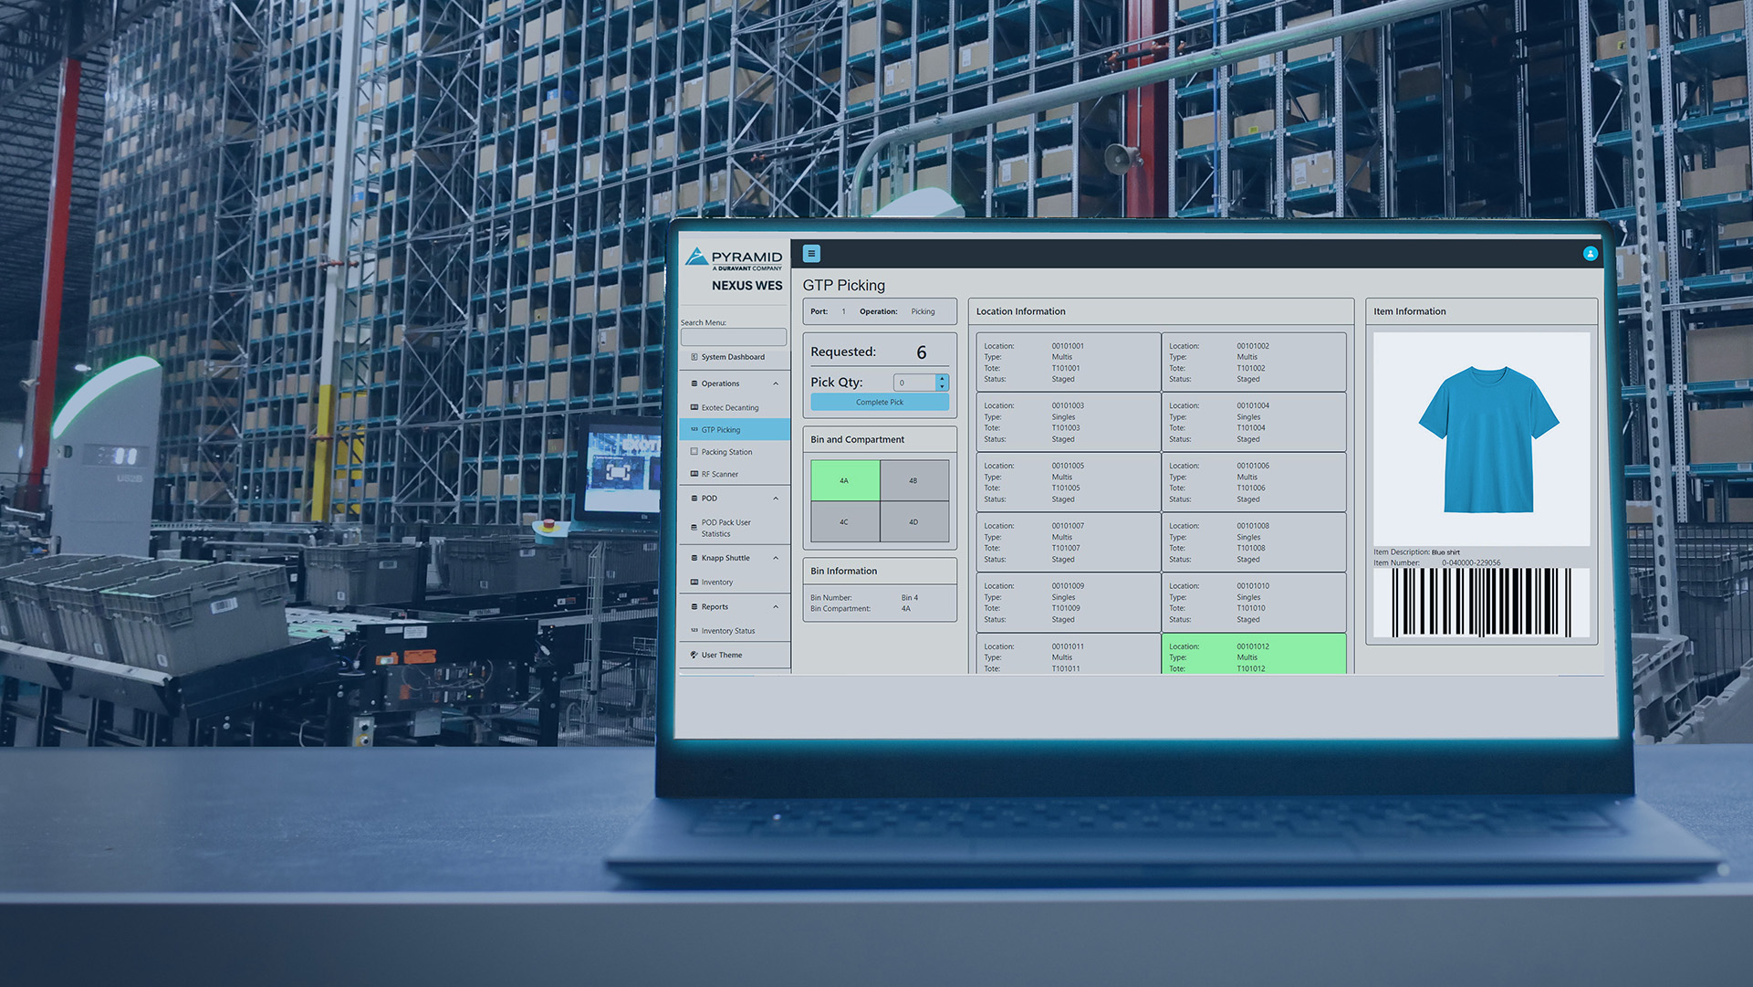Screen dimensions: 1753x987
Task: Collapse the POD section chevron
Action: 776,499
